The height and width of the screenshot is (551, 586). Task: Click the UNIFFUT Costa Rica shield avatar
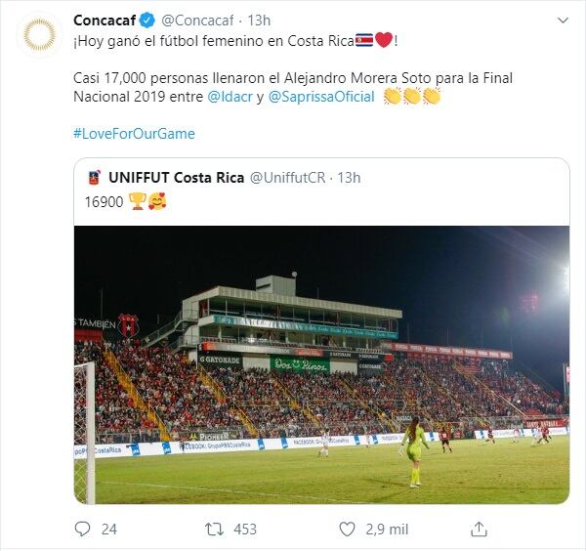click(94, 178)
